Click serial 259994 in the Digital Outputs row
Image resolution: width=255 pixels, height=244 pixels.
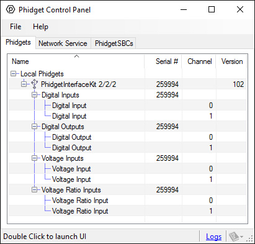(x=168, y=127)
